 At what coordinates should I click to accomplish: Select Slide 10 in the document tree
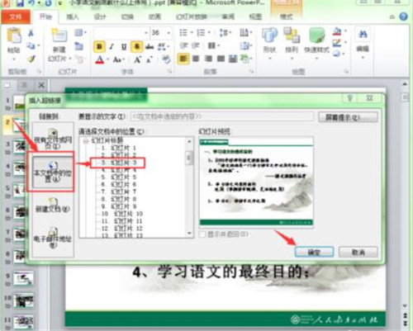point(122,214)
